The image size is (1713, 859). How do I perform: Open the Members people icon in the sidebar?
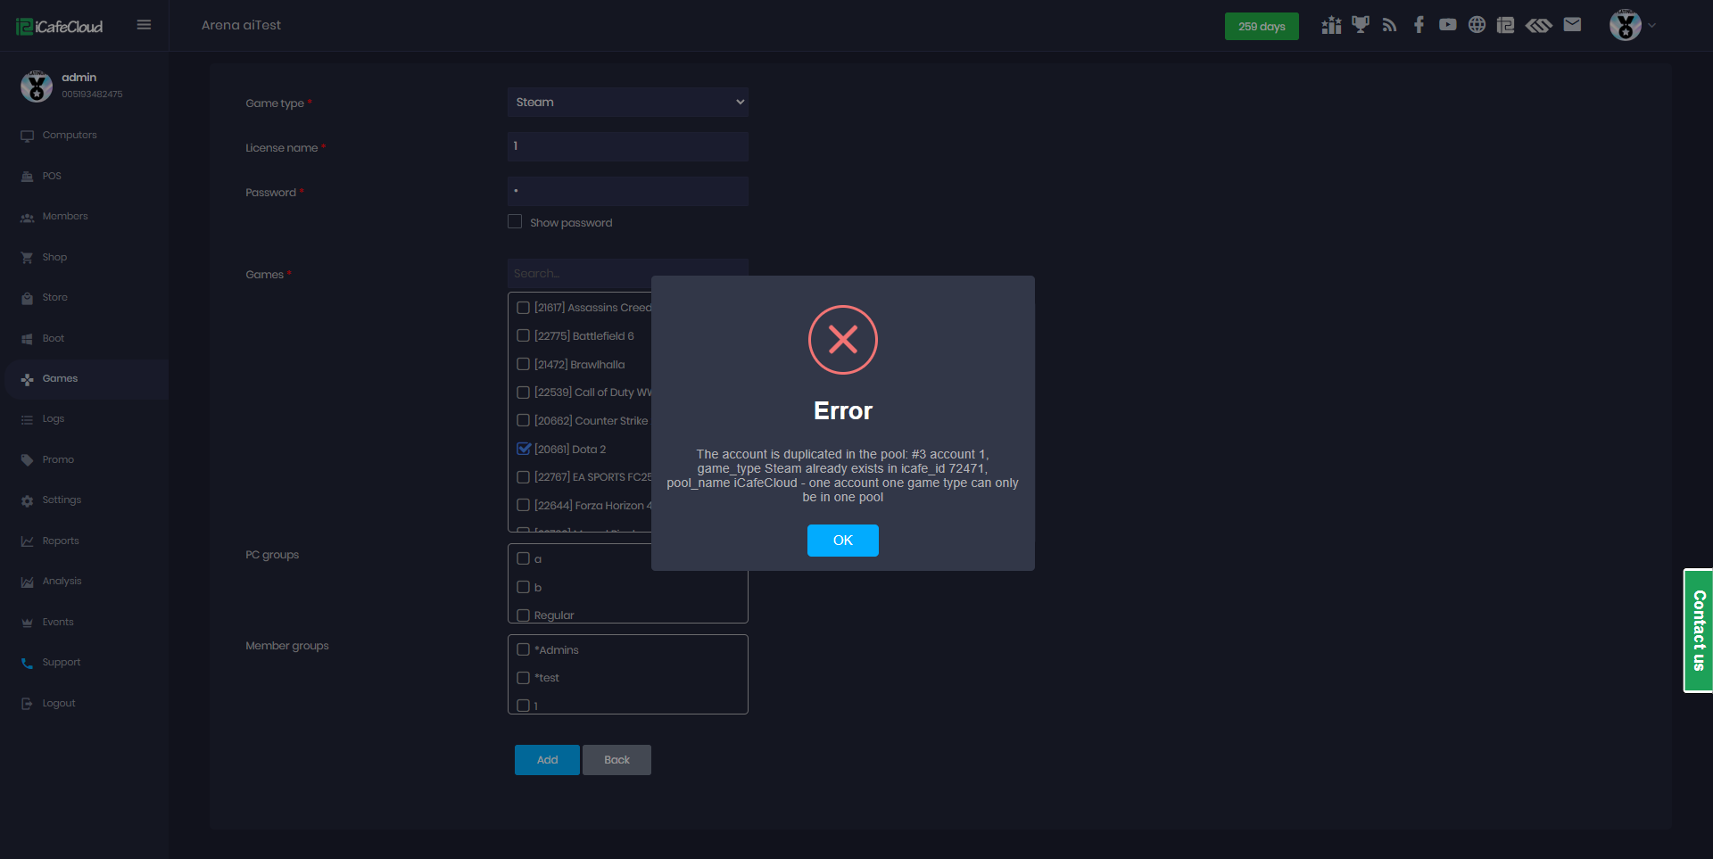coord(27,217)
